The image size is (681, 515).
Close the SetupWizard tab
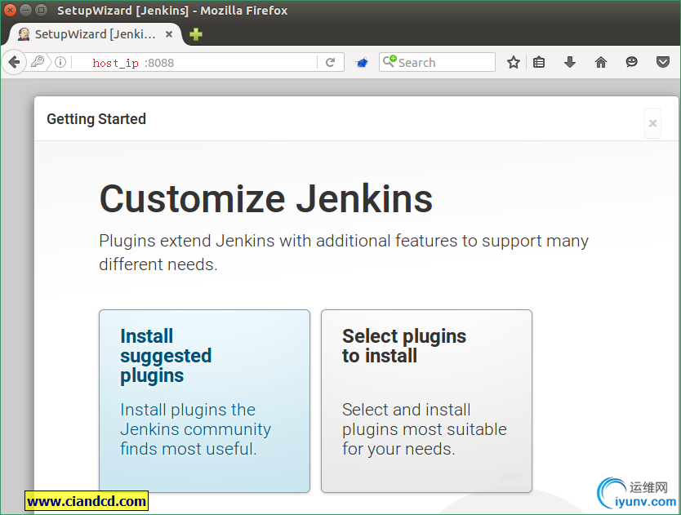169,33
